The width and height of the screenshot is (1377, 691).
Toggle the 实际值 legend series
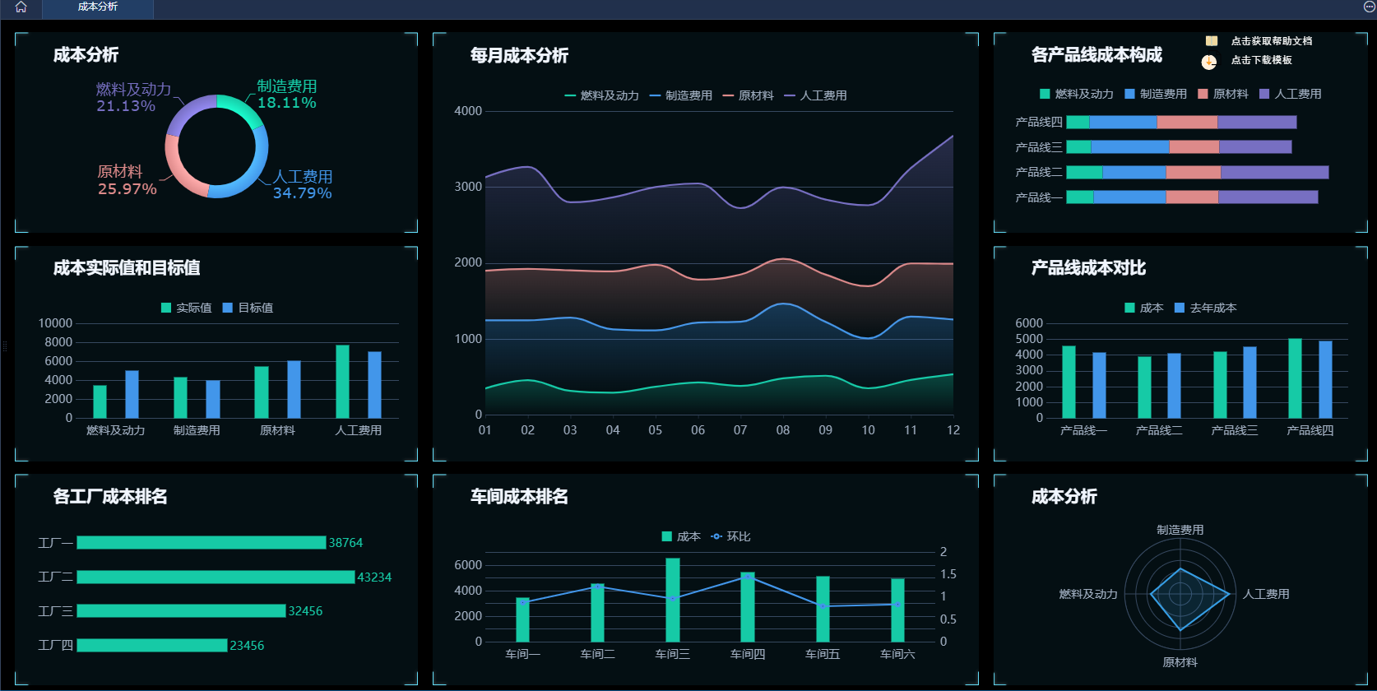click(186, 308)
